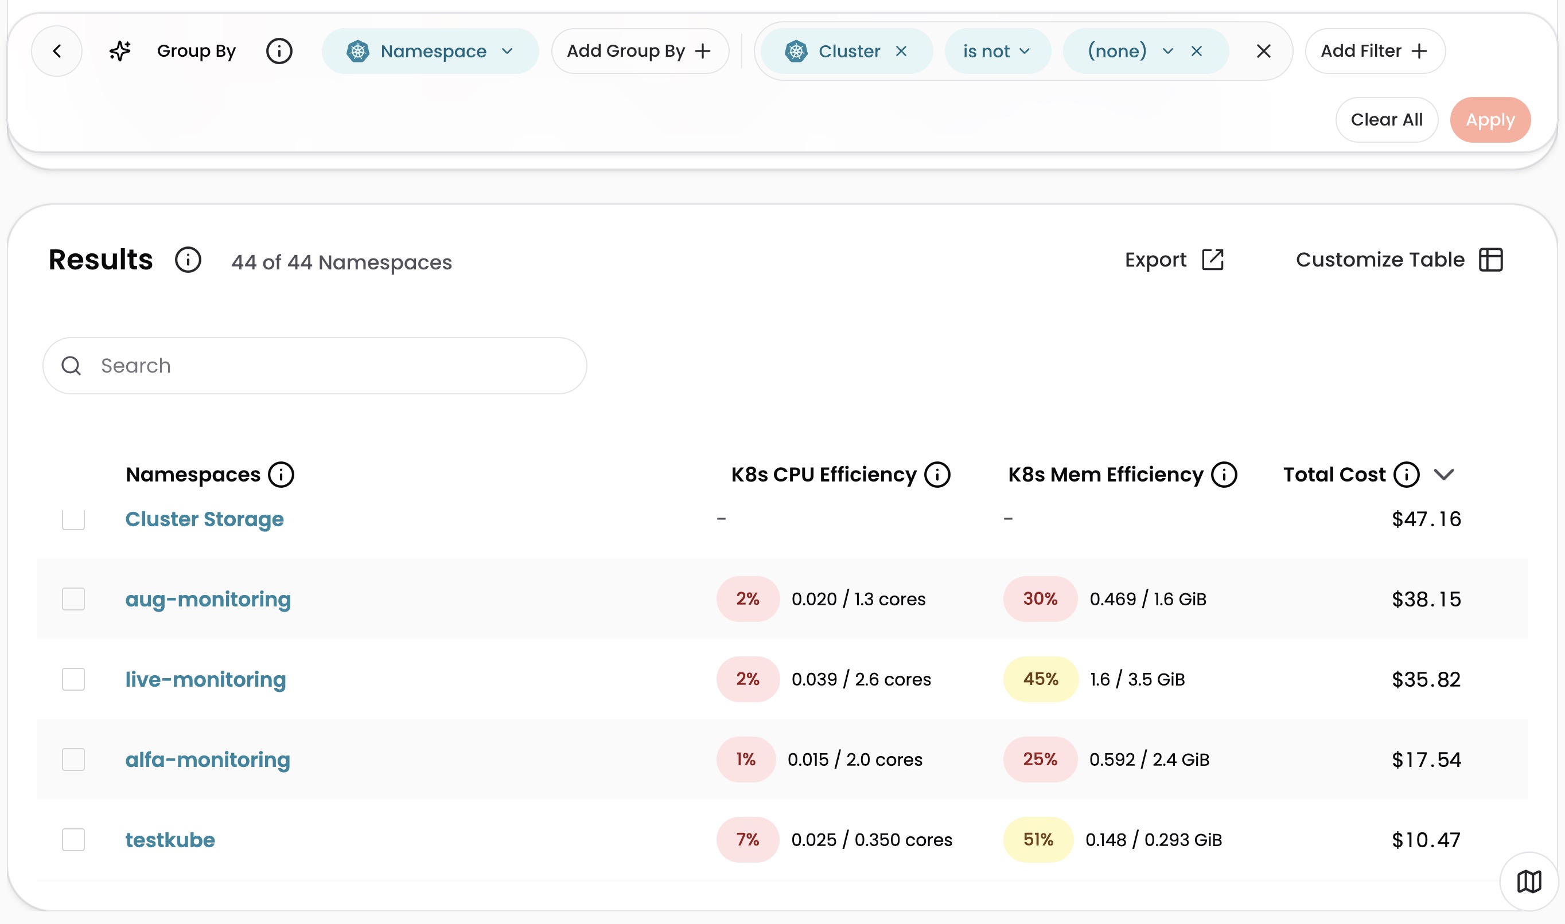Click the Export button label

click(x=1156, y=260)
